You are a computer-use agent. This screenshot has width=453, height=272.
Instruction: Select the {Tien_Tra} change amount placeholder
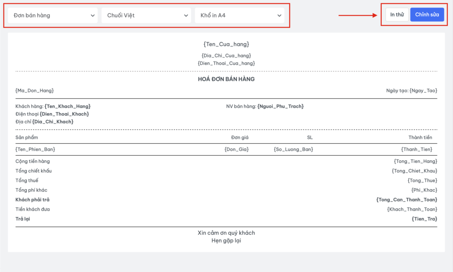coord(424,219)
